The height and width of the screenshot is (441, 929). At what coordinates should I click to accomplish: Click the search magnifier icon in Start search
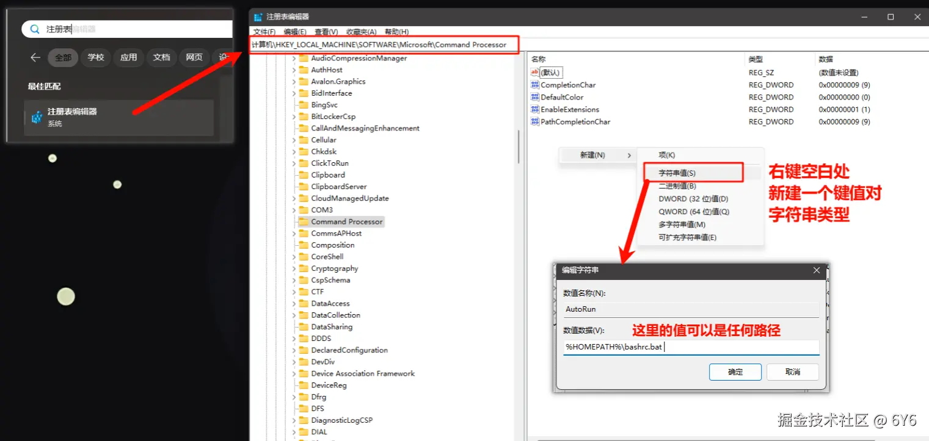click(x=35, y=29)
